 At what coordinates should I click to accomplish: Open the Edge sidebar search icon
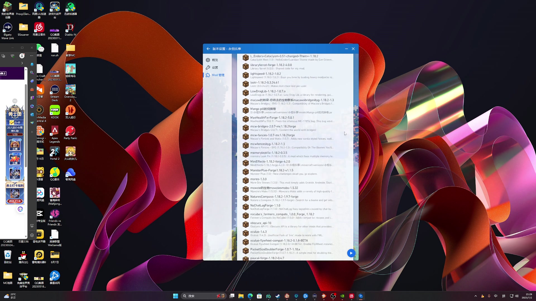[32, 72]
